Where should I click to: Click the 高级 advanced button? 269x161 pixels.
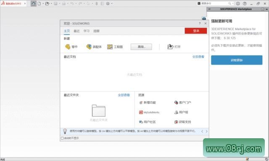(x=141, y=47)
